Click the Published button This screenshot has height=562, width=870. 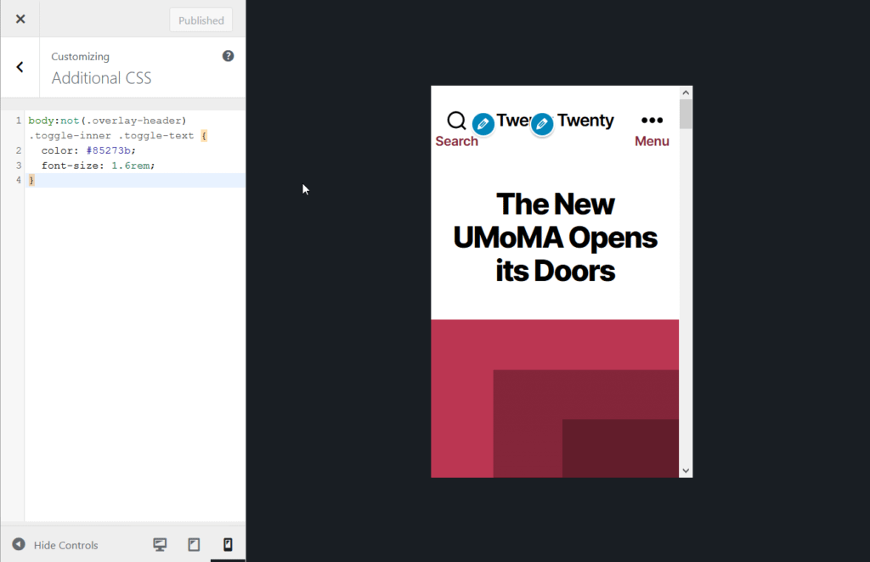coord(201,19)
